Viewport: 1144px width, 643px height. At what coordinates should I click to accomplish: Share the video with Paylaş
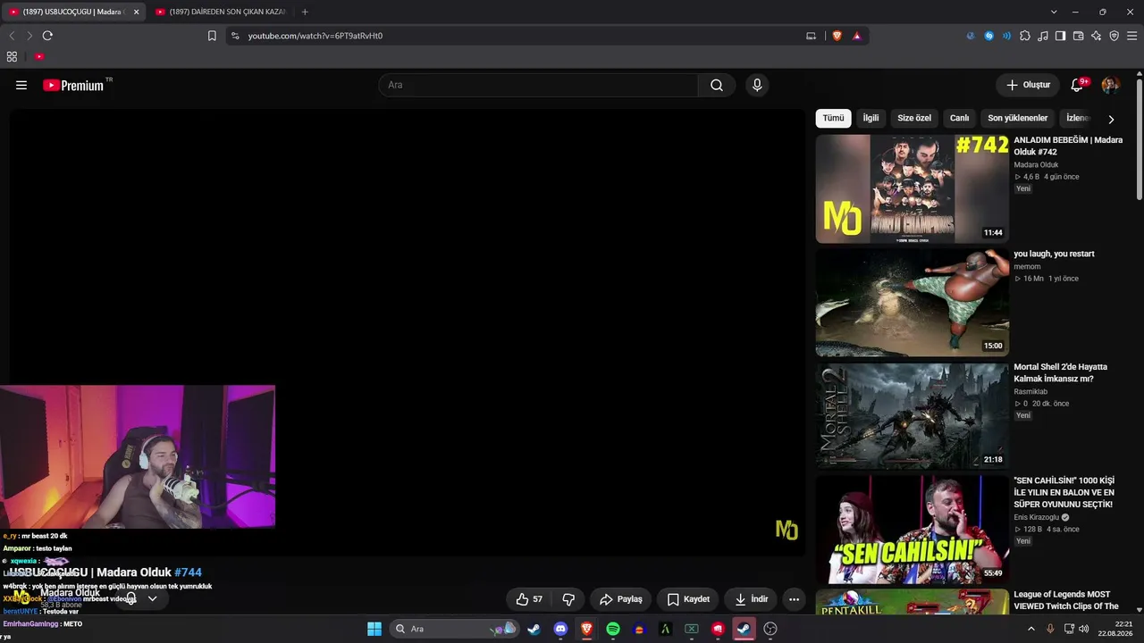point(621,599)
